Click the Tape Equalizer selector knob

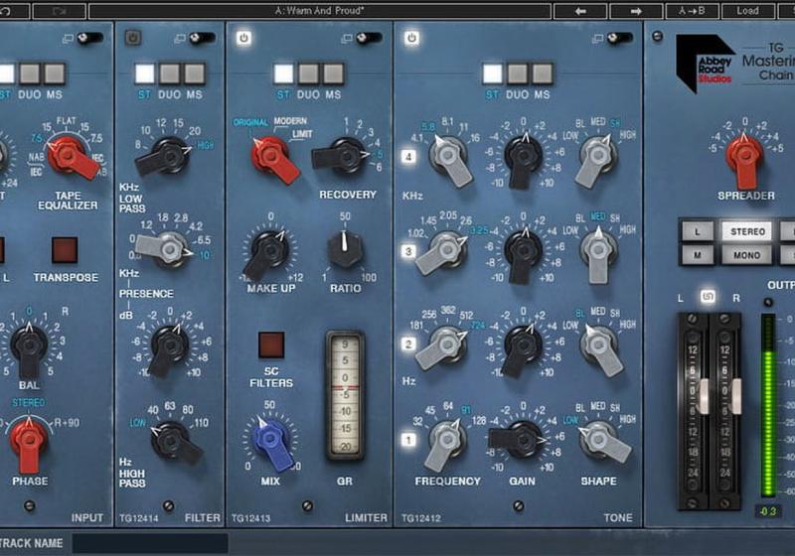(x=68, y=156)
